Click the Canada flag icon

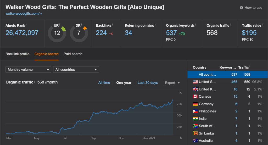coord(195,96)
